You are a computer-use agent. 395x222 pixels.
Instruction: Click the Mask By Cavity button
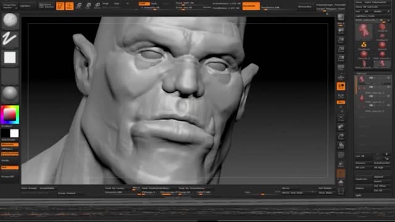coord(115,188)
